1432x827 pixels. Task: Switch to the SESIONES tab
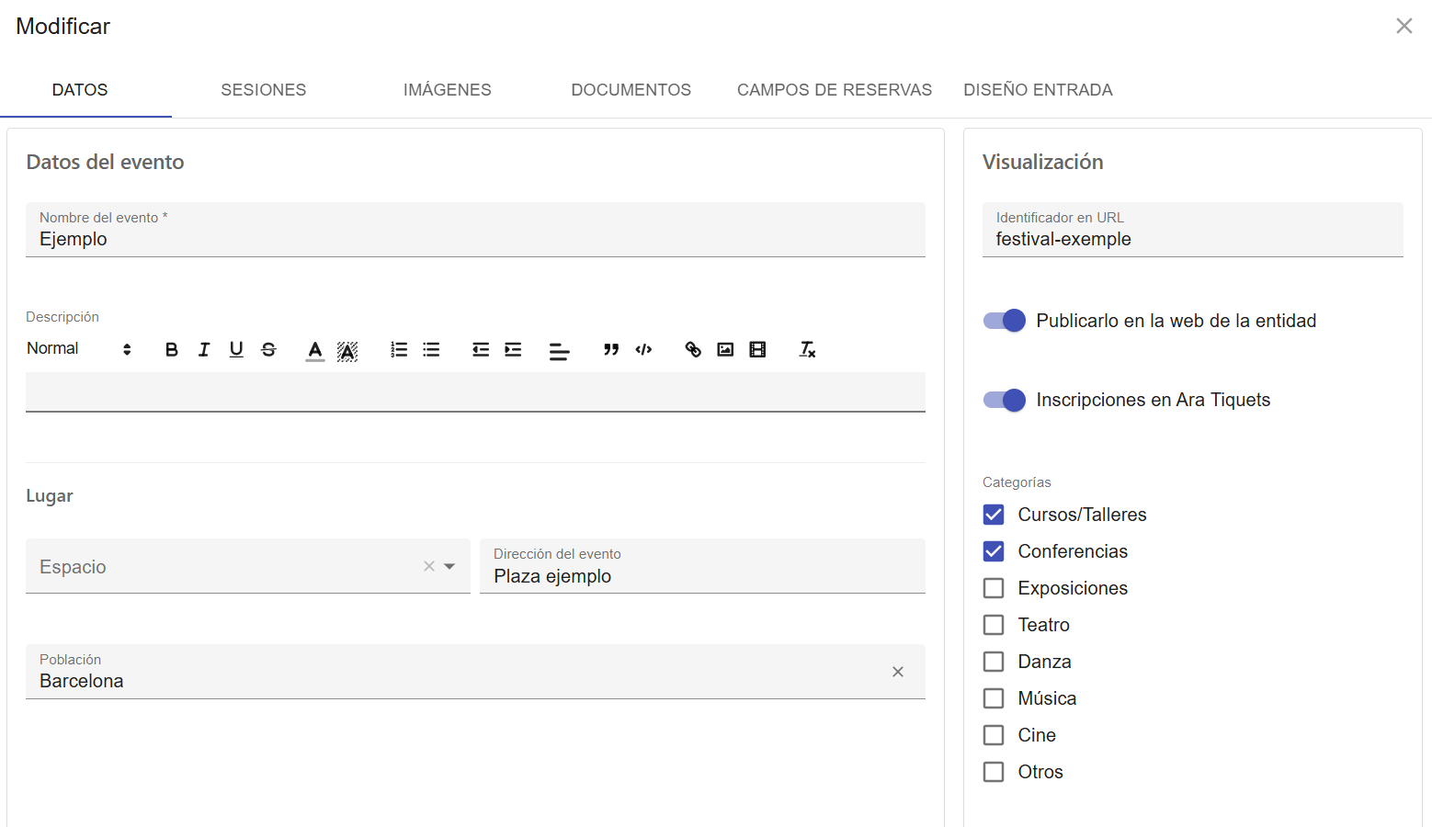[264, 90]
